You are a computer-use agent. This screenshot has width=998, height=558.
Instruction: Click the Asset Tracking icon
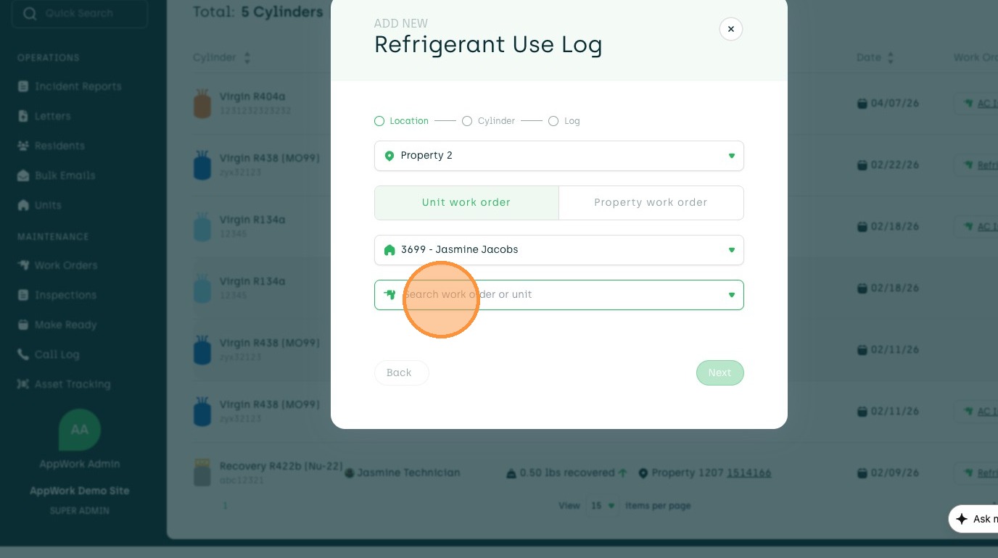click(x=23, y=384)
